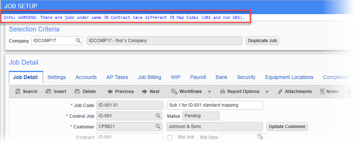The width and height of the screenshot is (354, 144).
Task: Click the Contract field ID-001
Action: click(x=130, y=137)
